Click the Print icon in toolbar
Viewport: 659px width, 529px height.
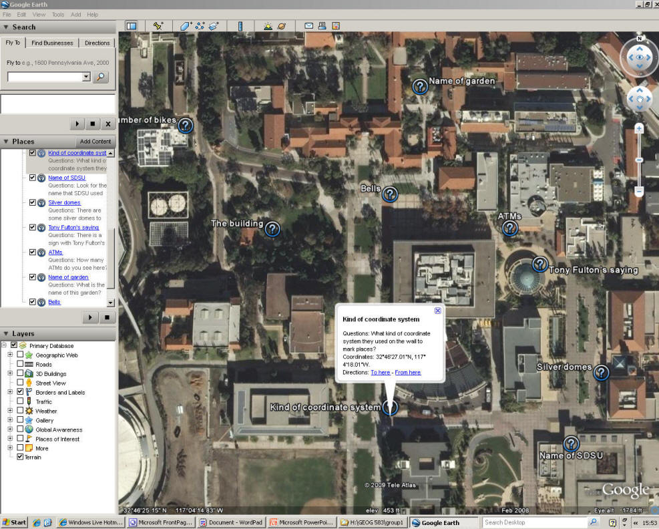(322, 25)
